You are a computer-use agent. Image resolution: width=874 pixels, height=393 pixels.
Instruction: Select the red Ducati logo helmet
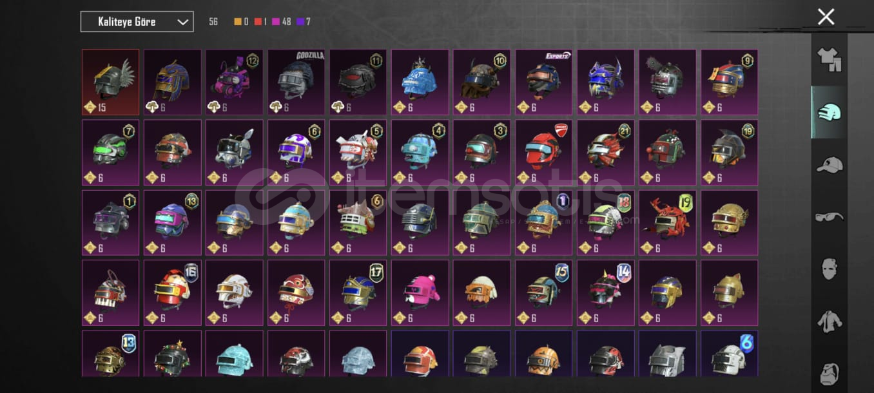tap(543, 153)
